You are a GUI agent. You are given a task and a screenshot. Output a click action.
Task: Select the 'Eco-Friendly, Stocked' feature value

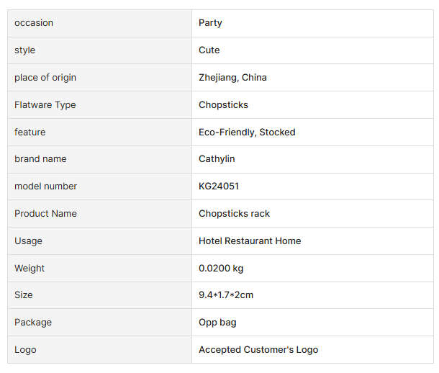247,132
